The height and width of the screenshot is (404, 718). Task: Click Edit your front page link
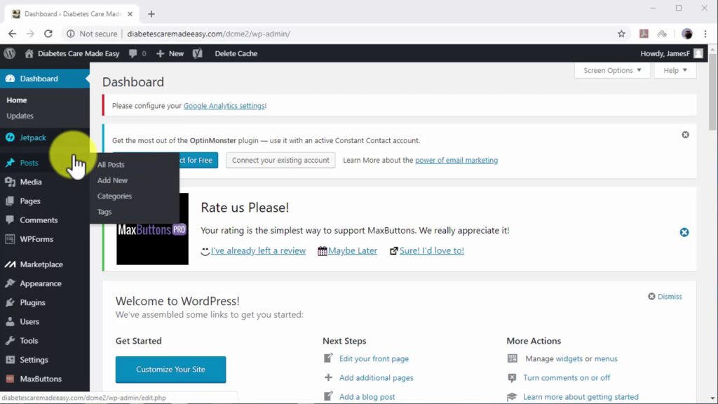coord(374,358)
